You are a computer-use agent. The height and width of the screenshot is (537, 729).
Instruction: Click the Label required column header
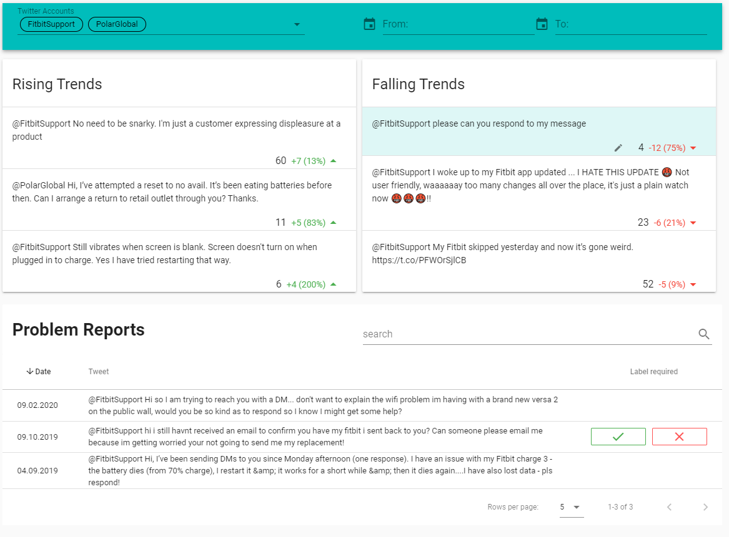coord(653,371)
